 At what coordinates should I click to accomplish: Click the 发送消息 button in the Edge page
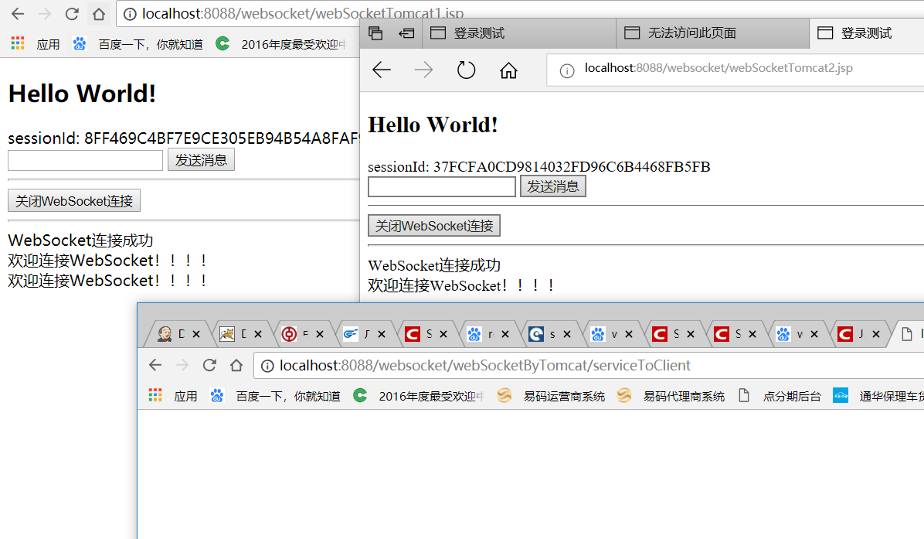552,186
